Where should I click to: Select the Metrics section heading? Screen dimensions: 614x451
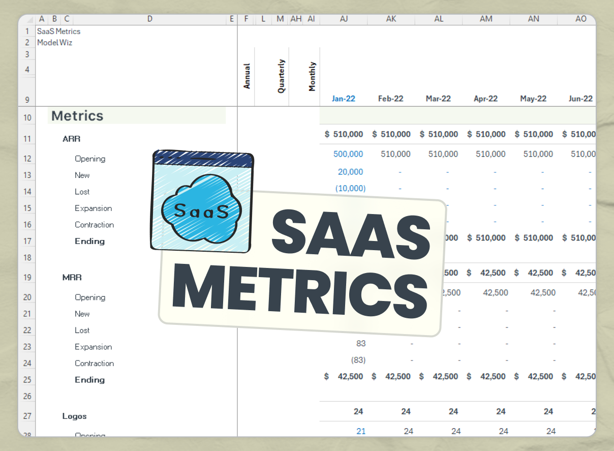pyautogui.click(x=77, y=115)
